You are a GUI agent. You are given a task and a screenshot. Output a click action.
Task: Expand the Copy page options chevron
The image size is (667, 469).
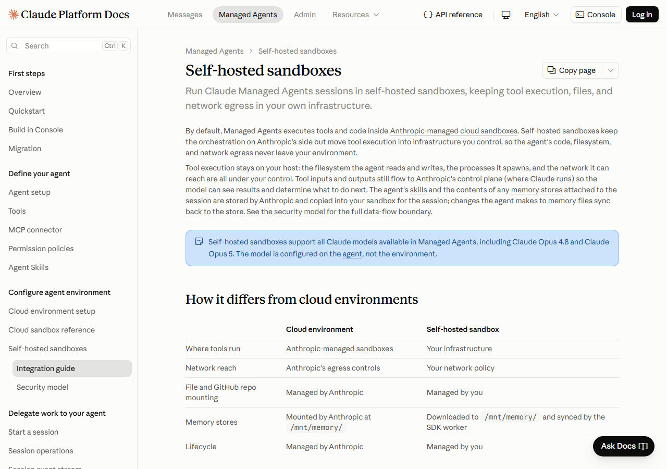coord(611,70)
